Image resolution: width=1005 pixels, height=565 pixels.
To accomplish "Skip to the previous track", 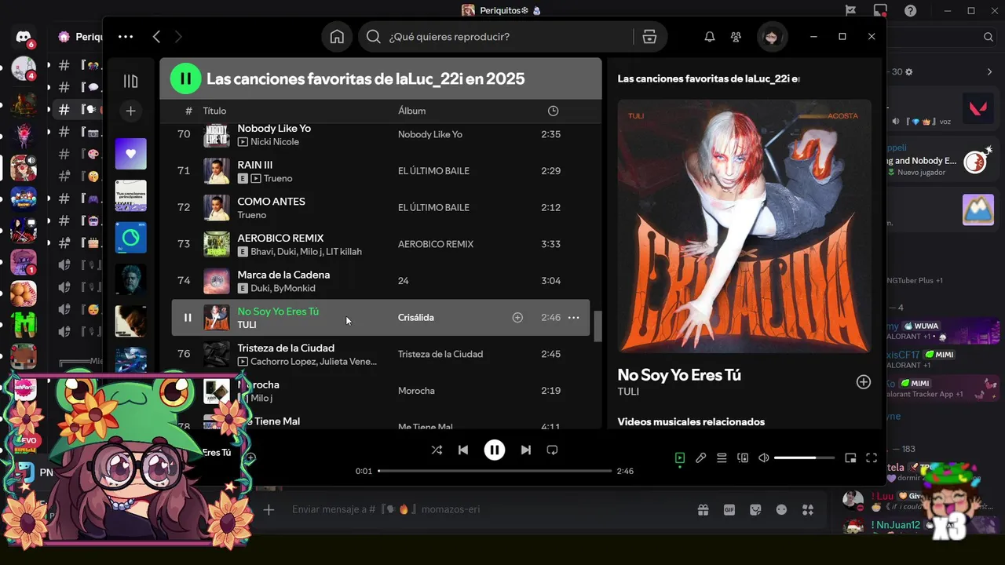I will click(463, 450).
